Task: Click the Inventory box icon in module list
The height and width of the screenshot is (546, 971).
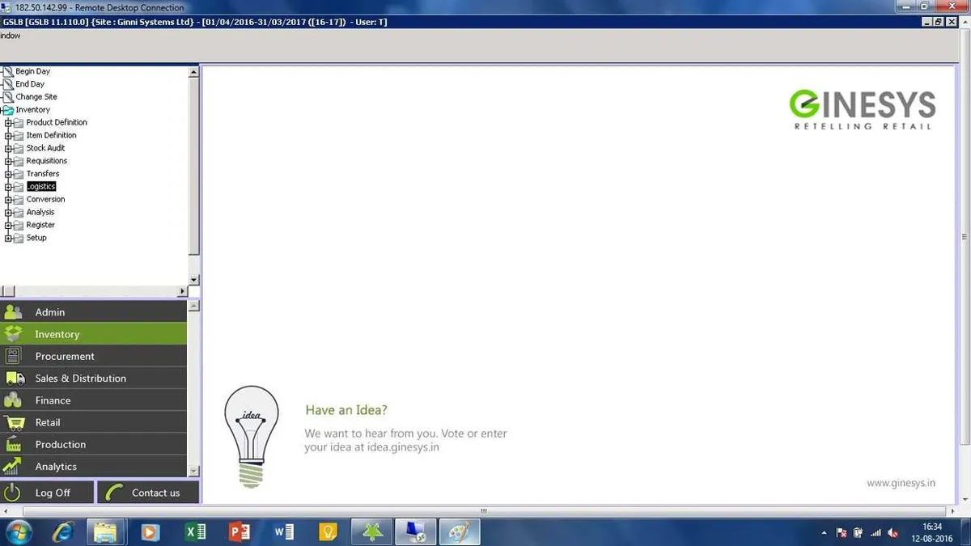Action: pyautogui.click(x=13, y=333)
